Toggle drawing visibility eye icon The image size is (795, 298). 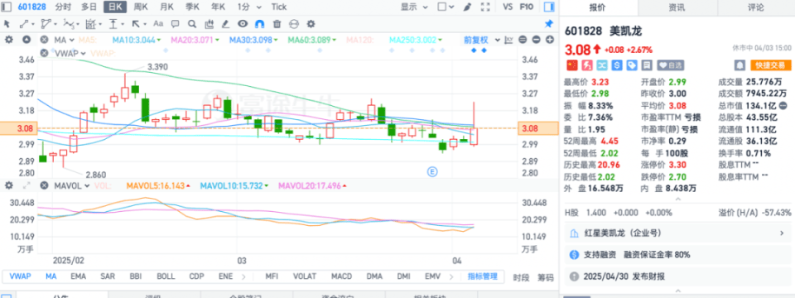tap(243, 24)
